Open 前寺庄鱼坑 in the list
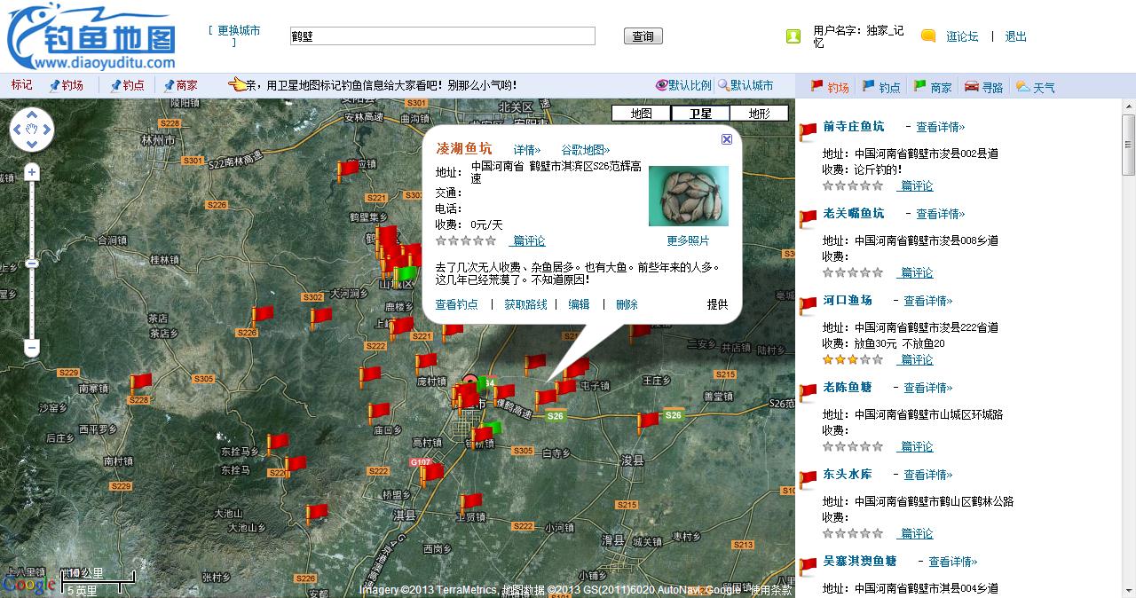The height and width of the screenshot is (598, 1136). coord(854,126)
